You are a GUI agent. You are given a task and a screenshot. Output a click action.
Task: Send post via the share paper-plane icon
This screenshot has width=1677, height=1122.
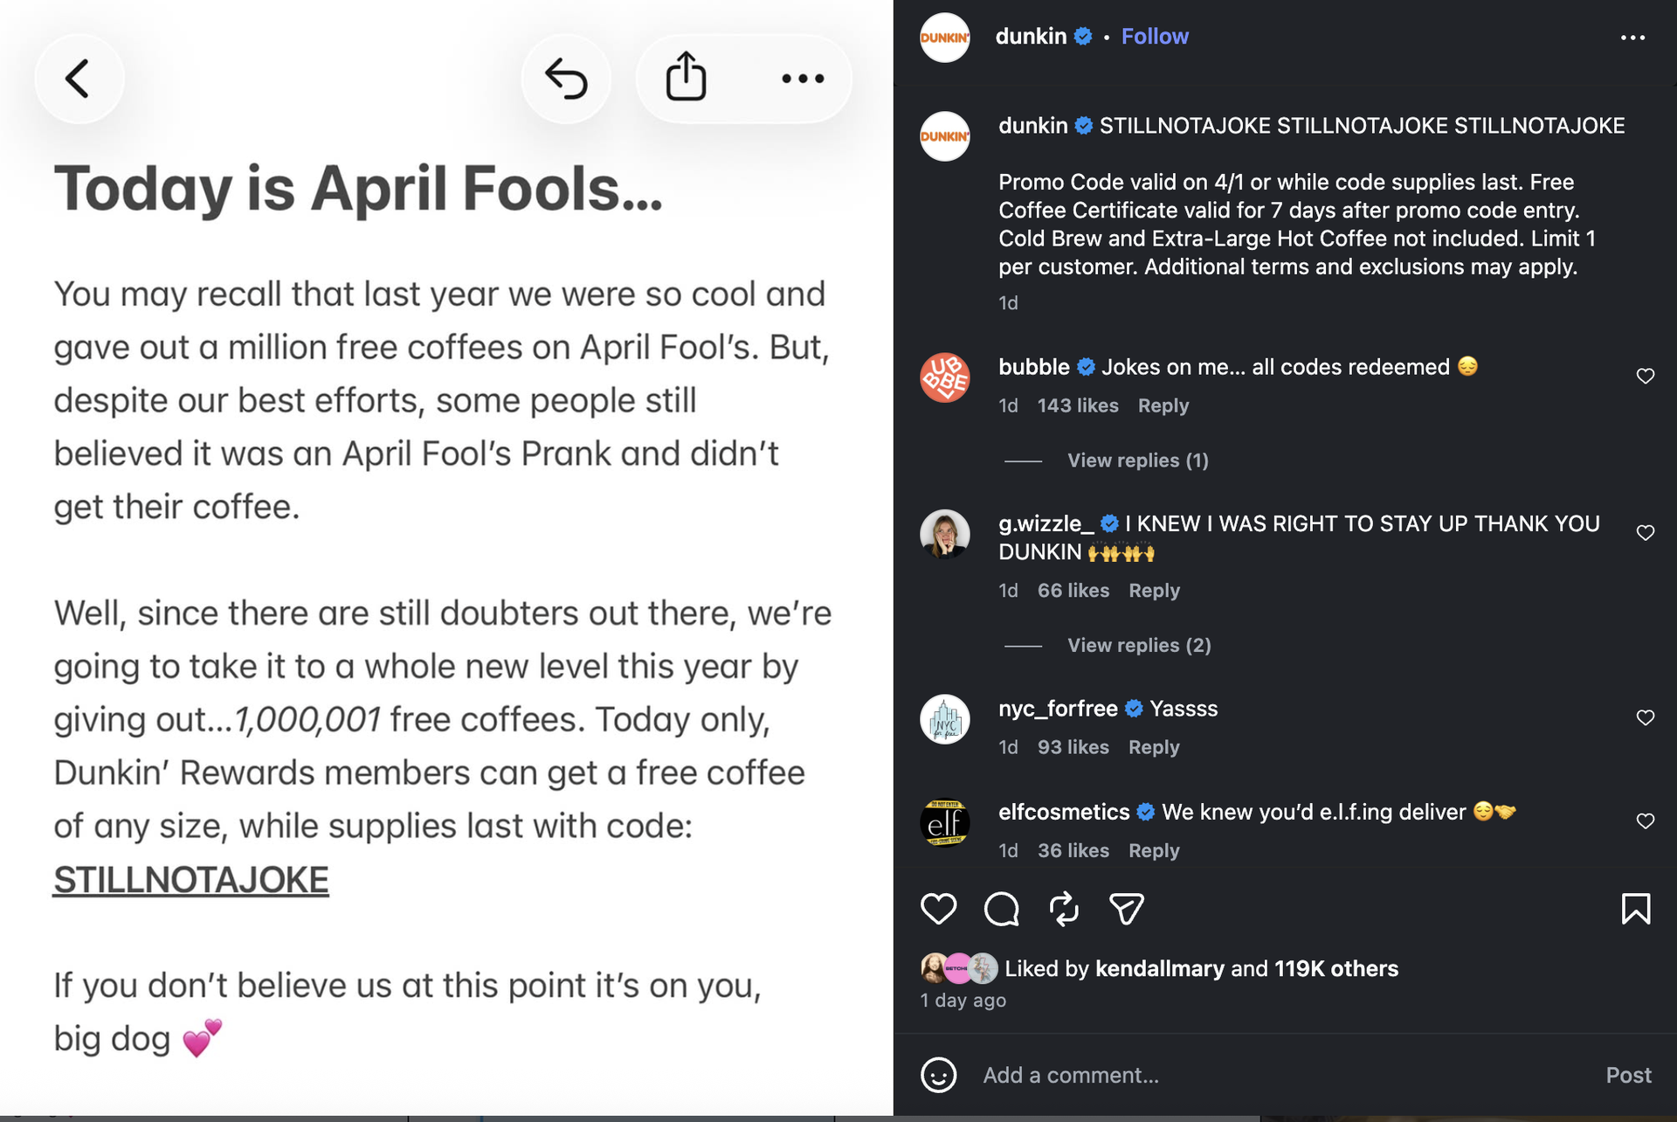click(x=1127, y=909)
